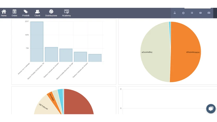This screenshot has width=217, height=122.
Task: Click the list view icon in top bar
Action: click(x=192, y=13)
